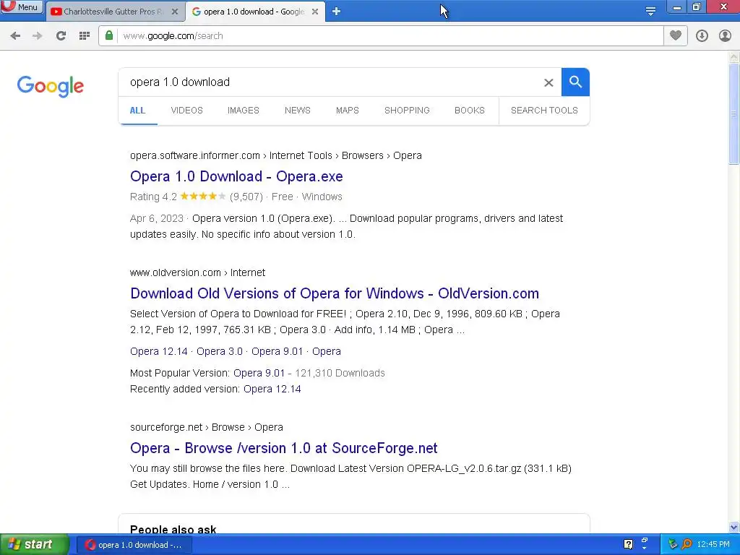The width and height of the screenshot is (740, 555).
Task: Open the downloads icon
Action: point(702,36)
